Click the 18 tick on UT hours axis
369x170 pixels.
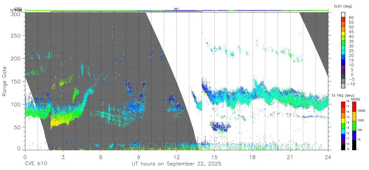coord(252,157)
